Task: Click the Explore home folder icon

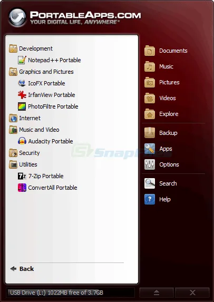Action: click(150, 114)
